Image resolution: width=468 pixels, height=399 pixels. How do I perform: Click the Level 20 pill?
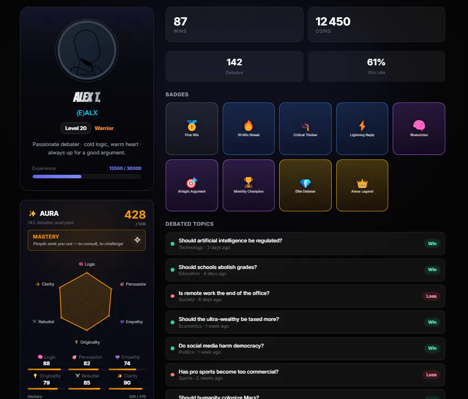pyautogui.click(x=76, y=128)
